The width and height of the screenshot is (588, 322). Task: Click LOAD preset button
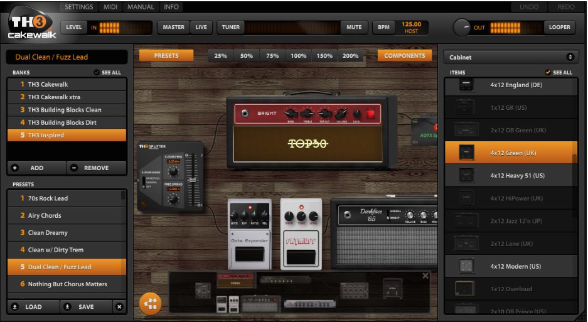33,306
